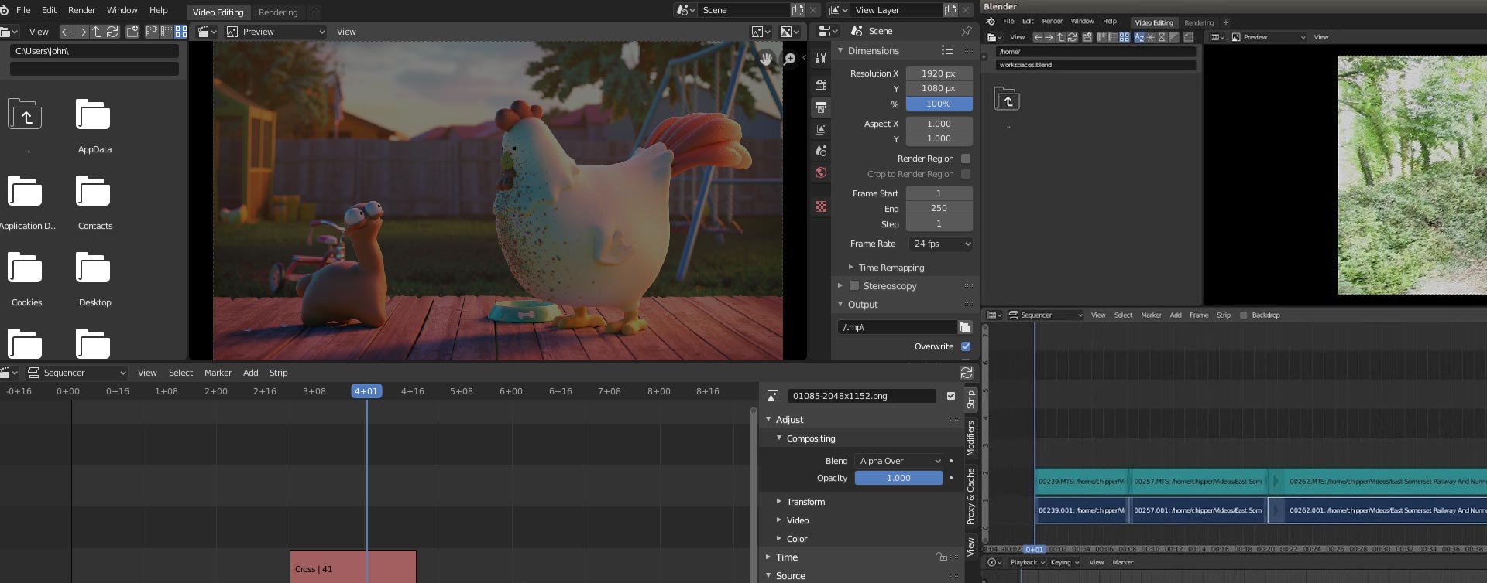This screenshot has width=1487, height=583.
Task: Select thumbnail display mode in left browser
Action: click(181, 32)
